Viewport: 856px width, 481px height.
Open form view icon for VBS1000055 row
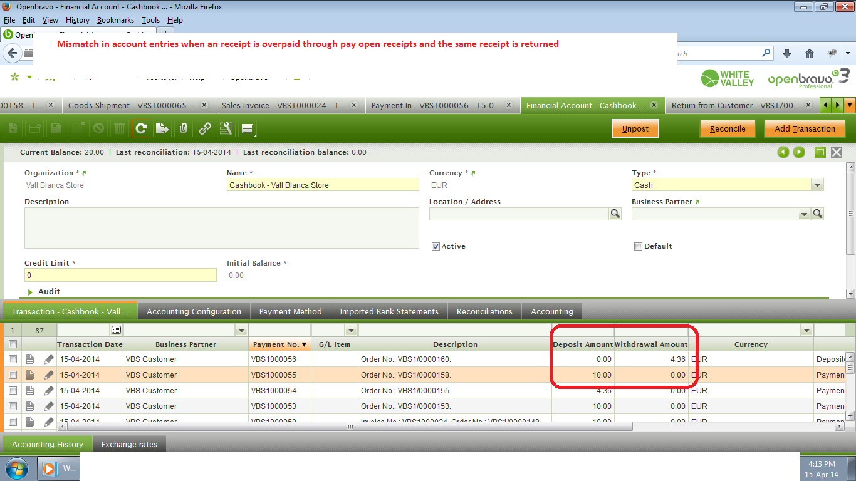pyautogui.click(x=29, y=375)
